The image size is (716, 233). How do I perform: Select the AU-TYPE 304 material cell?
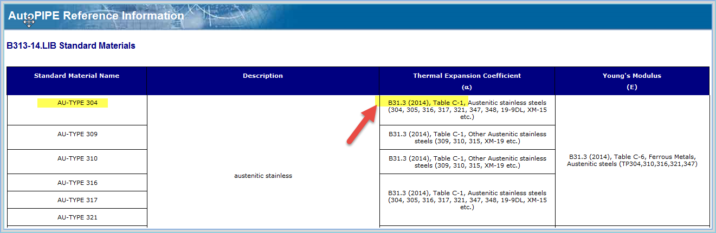(x=76, y=110)
